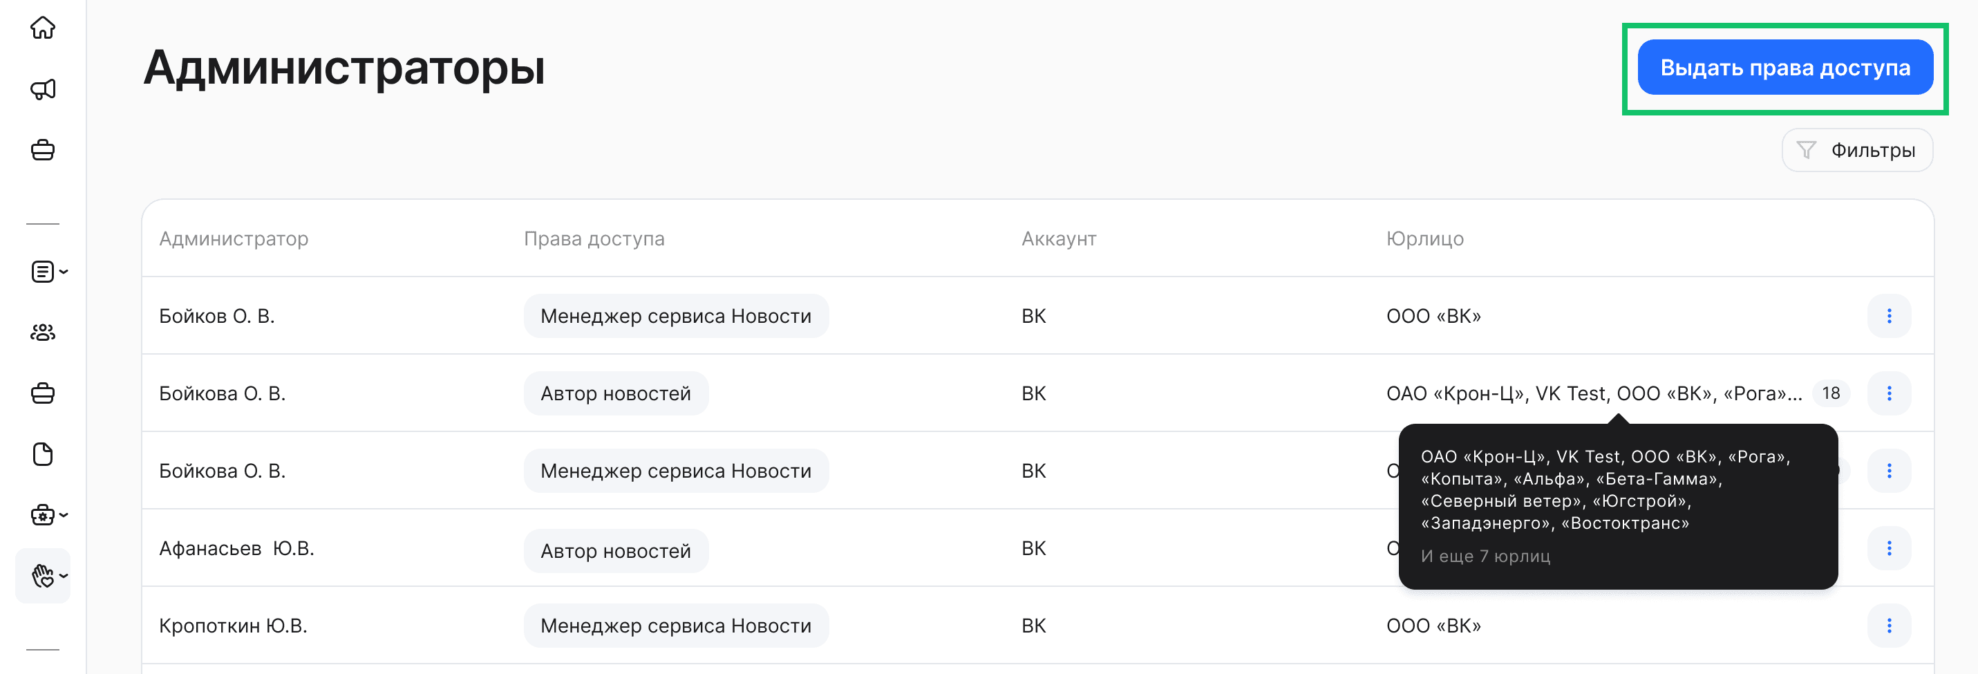Click the Юрлицо column header
This screenshot has height=674, width=1978.
click(1427, 238)
